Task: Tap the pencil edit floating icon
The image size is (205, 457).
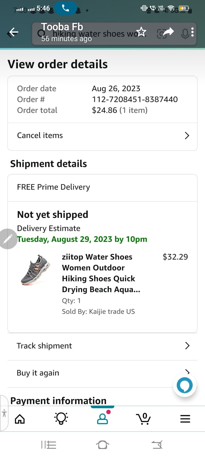Action: [8, 239]
